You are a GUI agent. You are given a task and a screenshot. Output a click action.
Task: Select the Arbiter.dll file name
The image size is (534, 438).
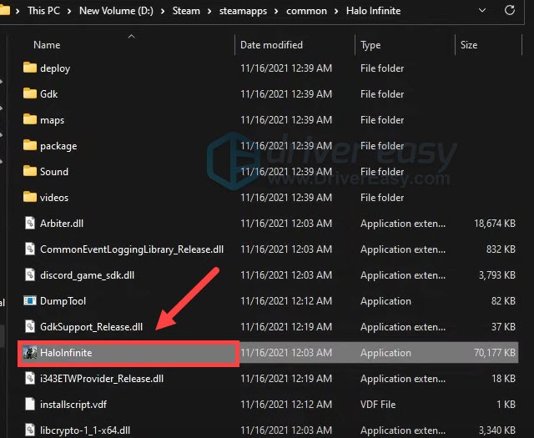click(x=62, y=224)
